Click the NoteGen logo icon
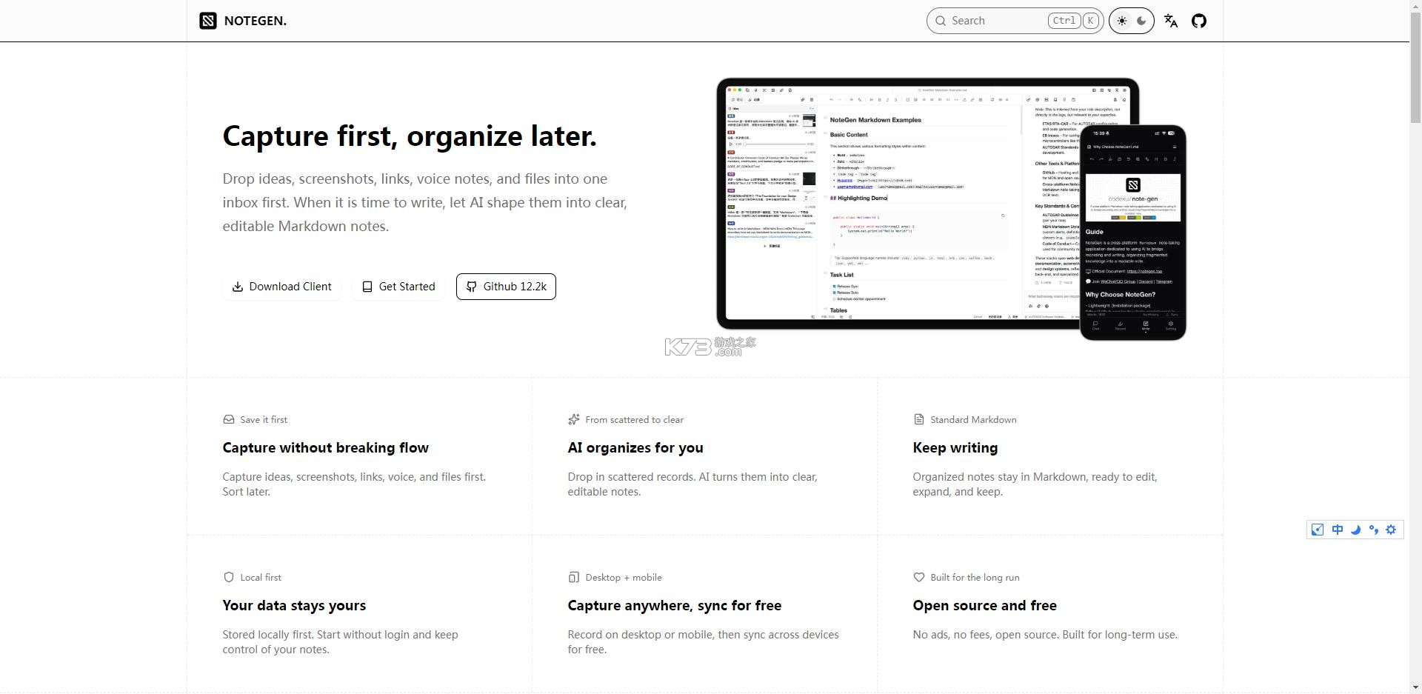1422x694 pixels. (x=208, y=21)
